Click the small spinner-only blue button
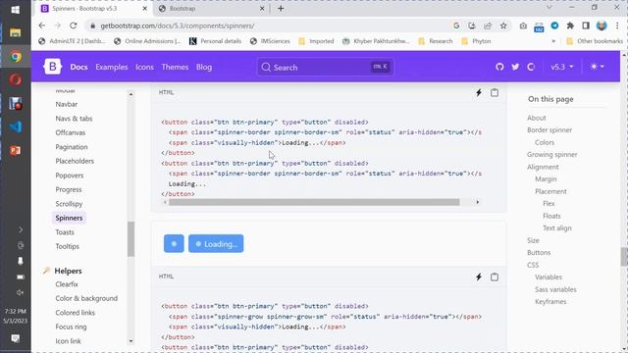 174,244
